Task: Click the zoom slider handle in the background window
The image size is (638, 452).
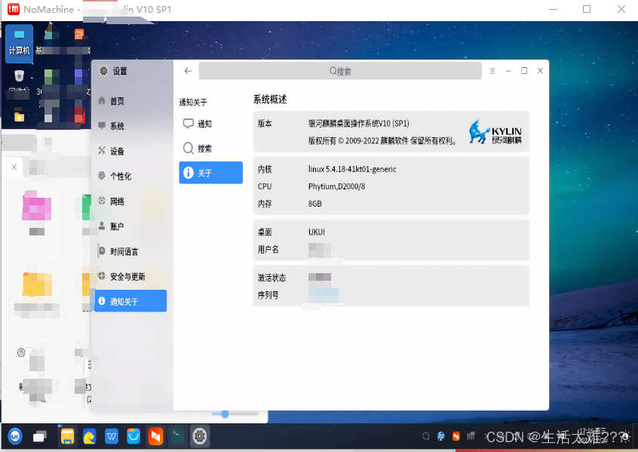Action: (225, 414)
